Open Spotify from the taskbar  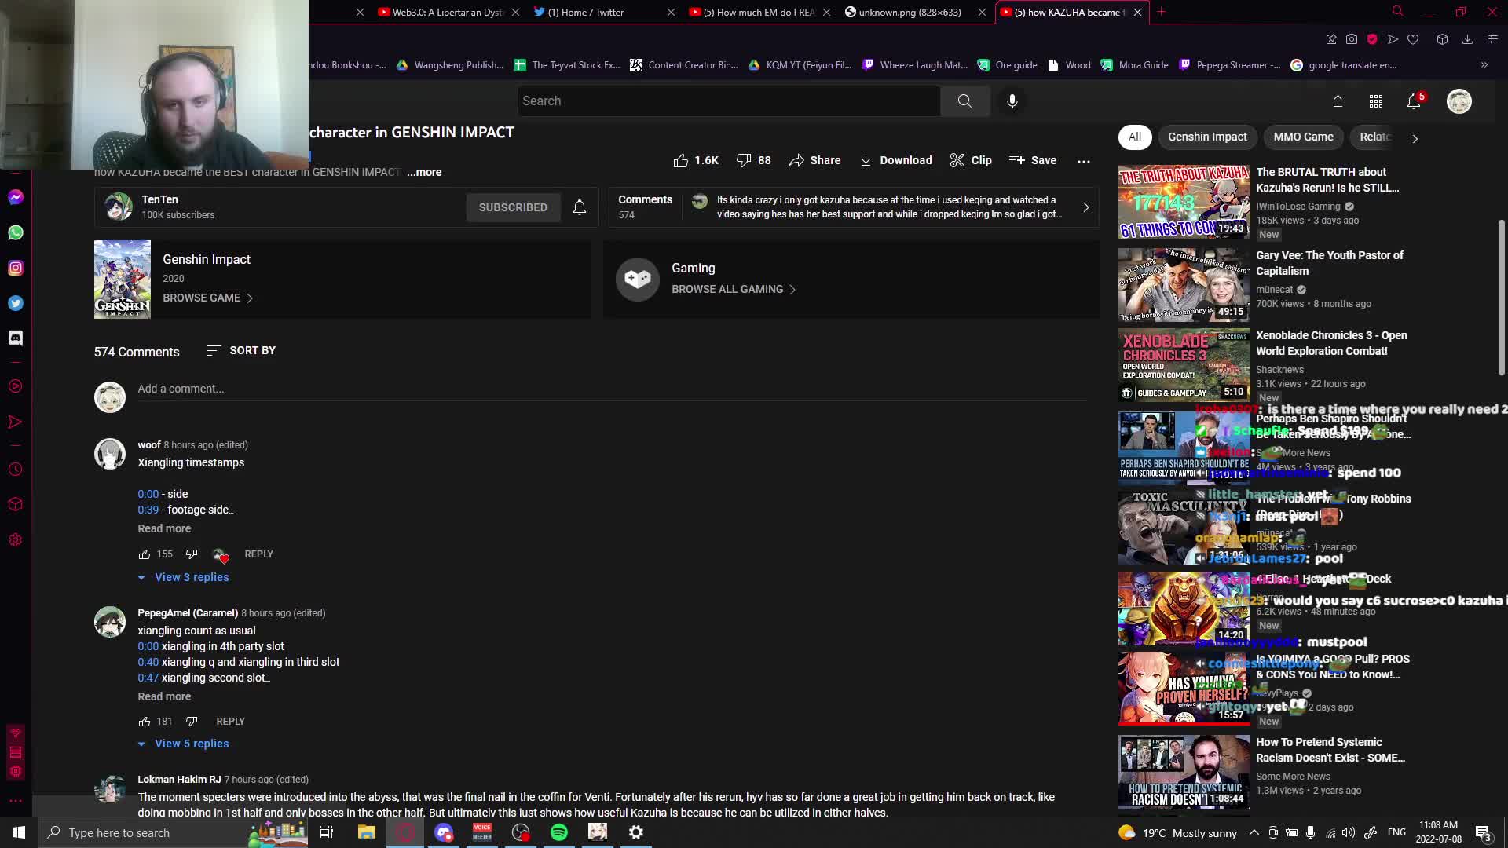coord(559,832)
